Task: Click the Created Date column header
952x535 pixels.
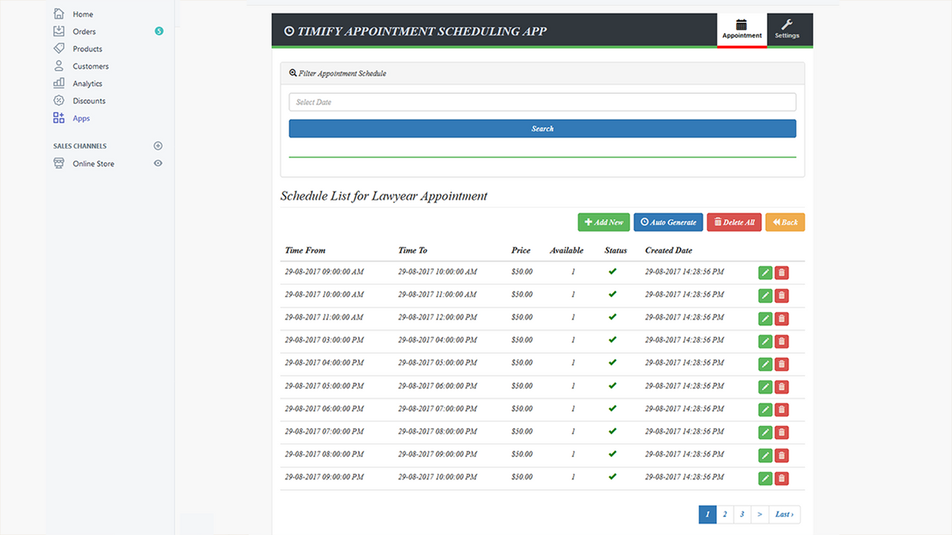Action: click(669, 250)
